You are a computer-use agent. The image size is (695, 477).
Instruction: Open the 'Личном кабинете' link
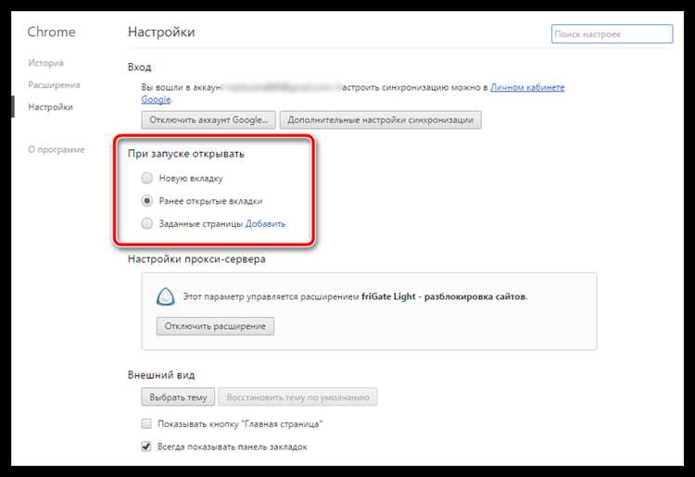pos(527,87)
